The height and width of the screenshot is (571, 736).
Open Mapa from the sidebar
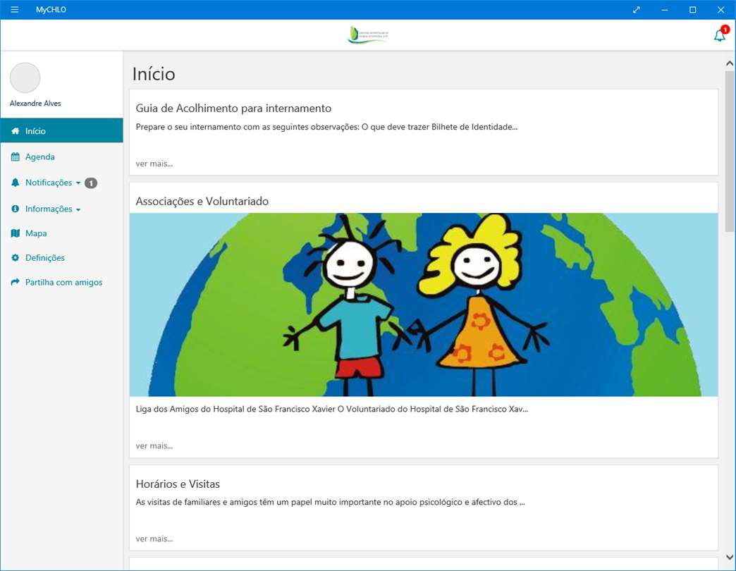(61, 233)
